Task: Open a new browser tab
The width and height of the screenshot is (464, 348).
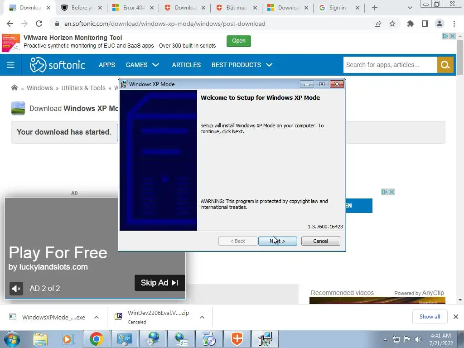Action: click(375, 8)
